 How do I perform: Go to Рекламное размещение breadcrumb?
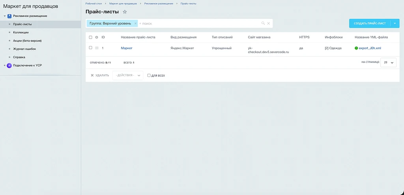point(159,4)
